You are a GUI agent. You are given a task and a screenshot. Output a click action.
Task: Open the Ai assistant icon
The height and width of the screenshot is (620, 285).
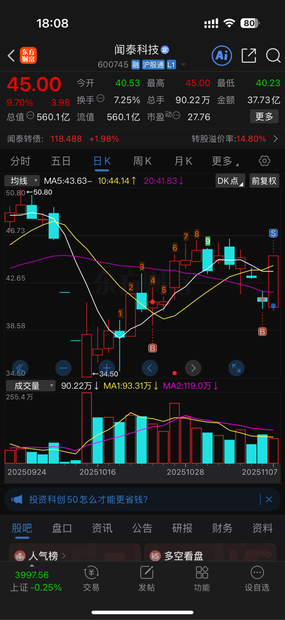click(x=222, y=56)
